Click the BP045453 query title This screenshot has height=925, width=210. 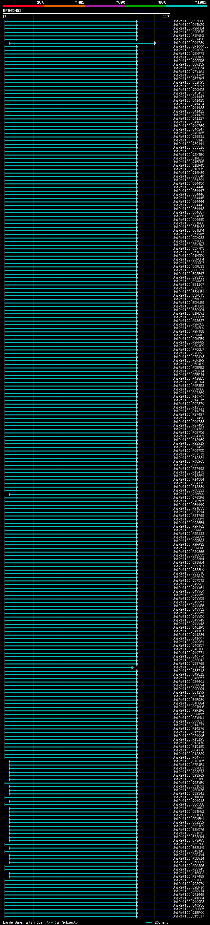click(12, 11)
